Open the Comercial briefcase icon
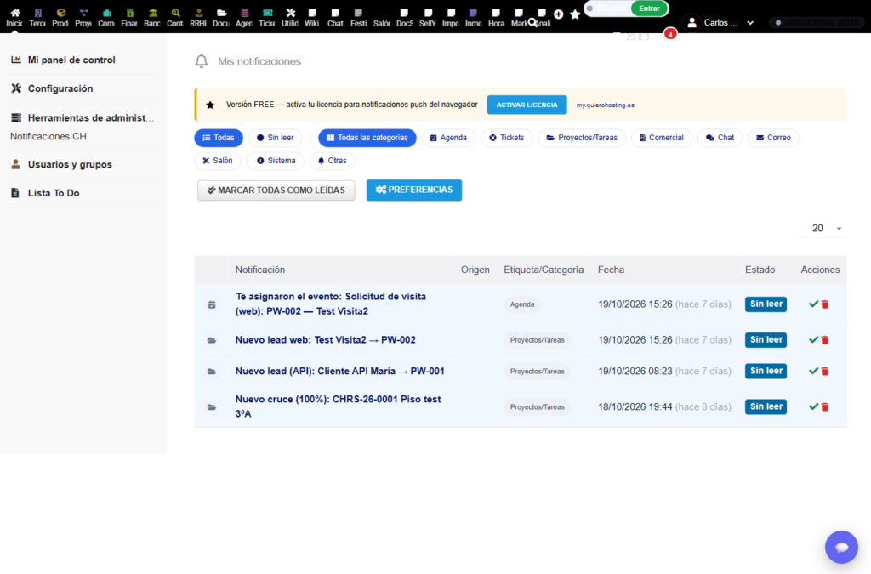Image resolution: width=871 pixels, height=574 pixels. tap(106, 13)
